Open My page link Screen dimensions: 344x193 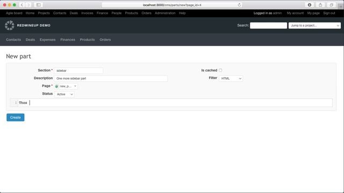click(313, 13)
